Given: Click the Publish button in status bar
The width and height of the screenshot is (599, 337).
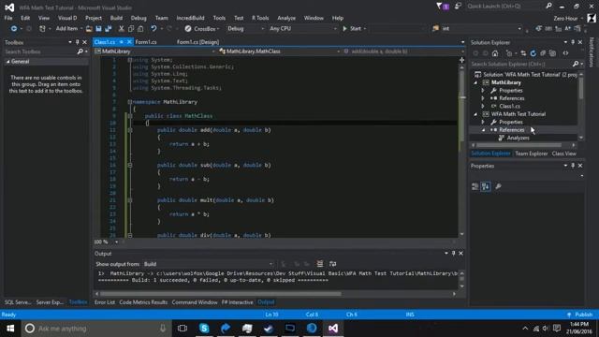Looking at the screenshot, I should [x=580, y=315].
